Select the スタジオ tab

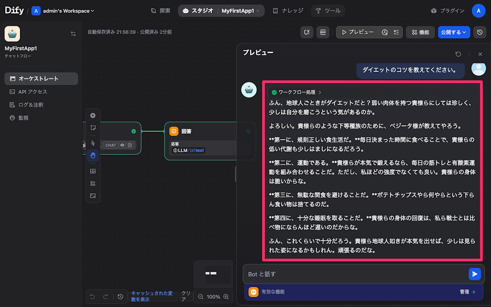coord(198,11)
